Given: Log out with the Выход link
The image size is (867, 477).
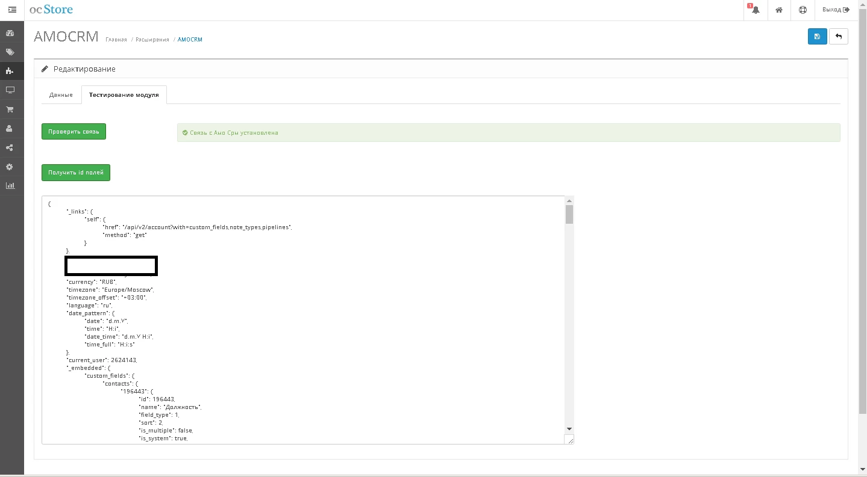Looking at the screenshot, I should coord(836,10).
